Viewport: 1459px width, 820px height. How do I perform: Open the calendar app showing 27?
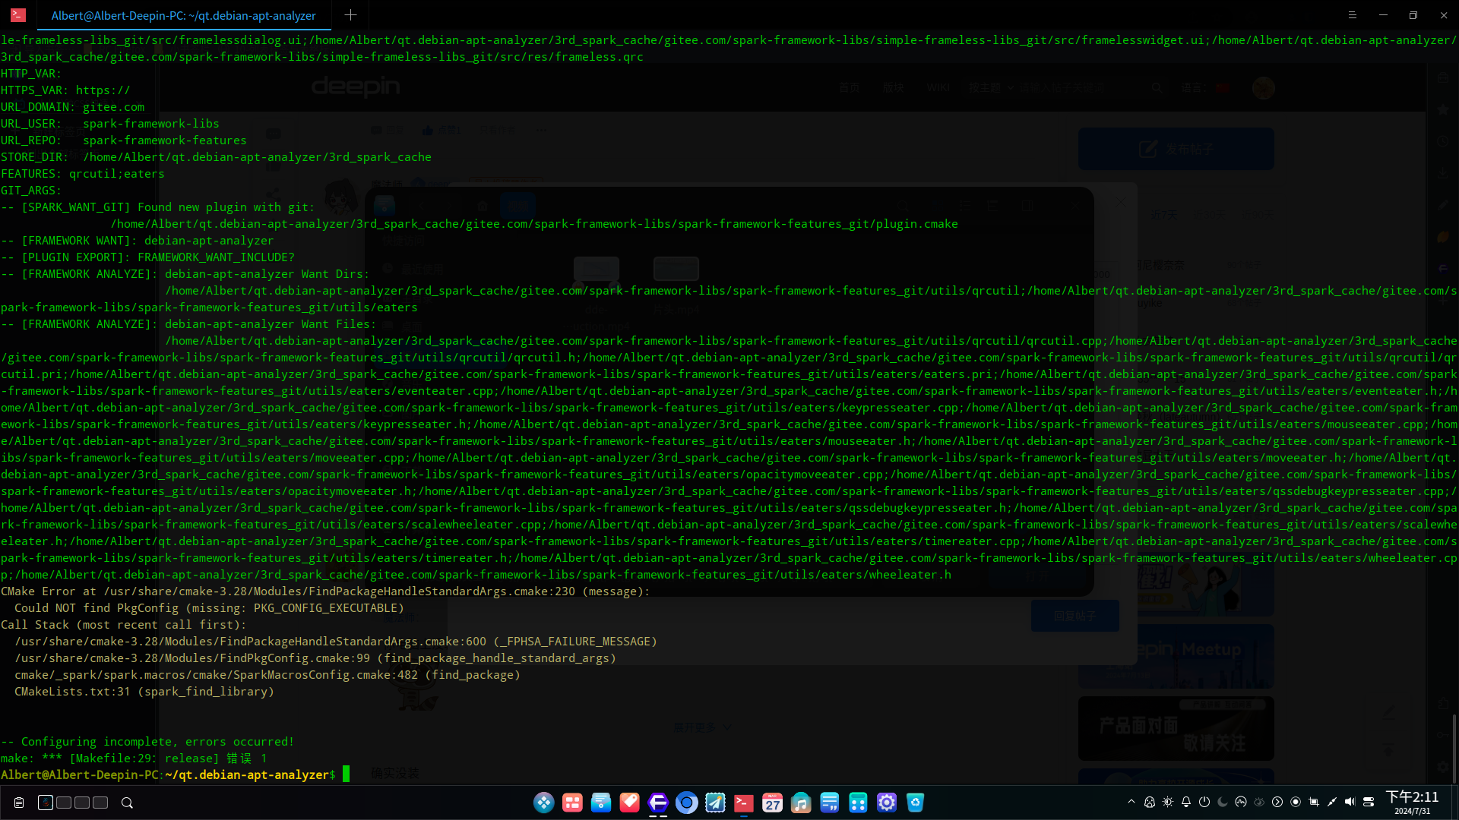[773, 803]
